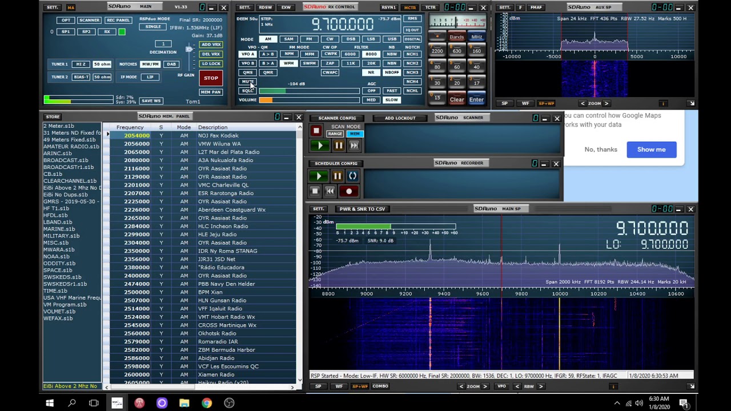This screenshot has height=411, width=731.
Task: Click SAVE WS in the Main panel
Action: point(151,101)
